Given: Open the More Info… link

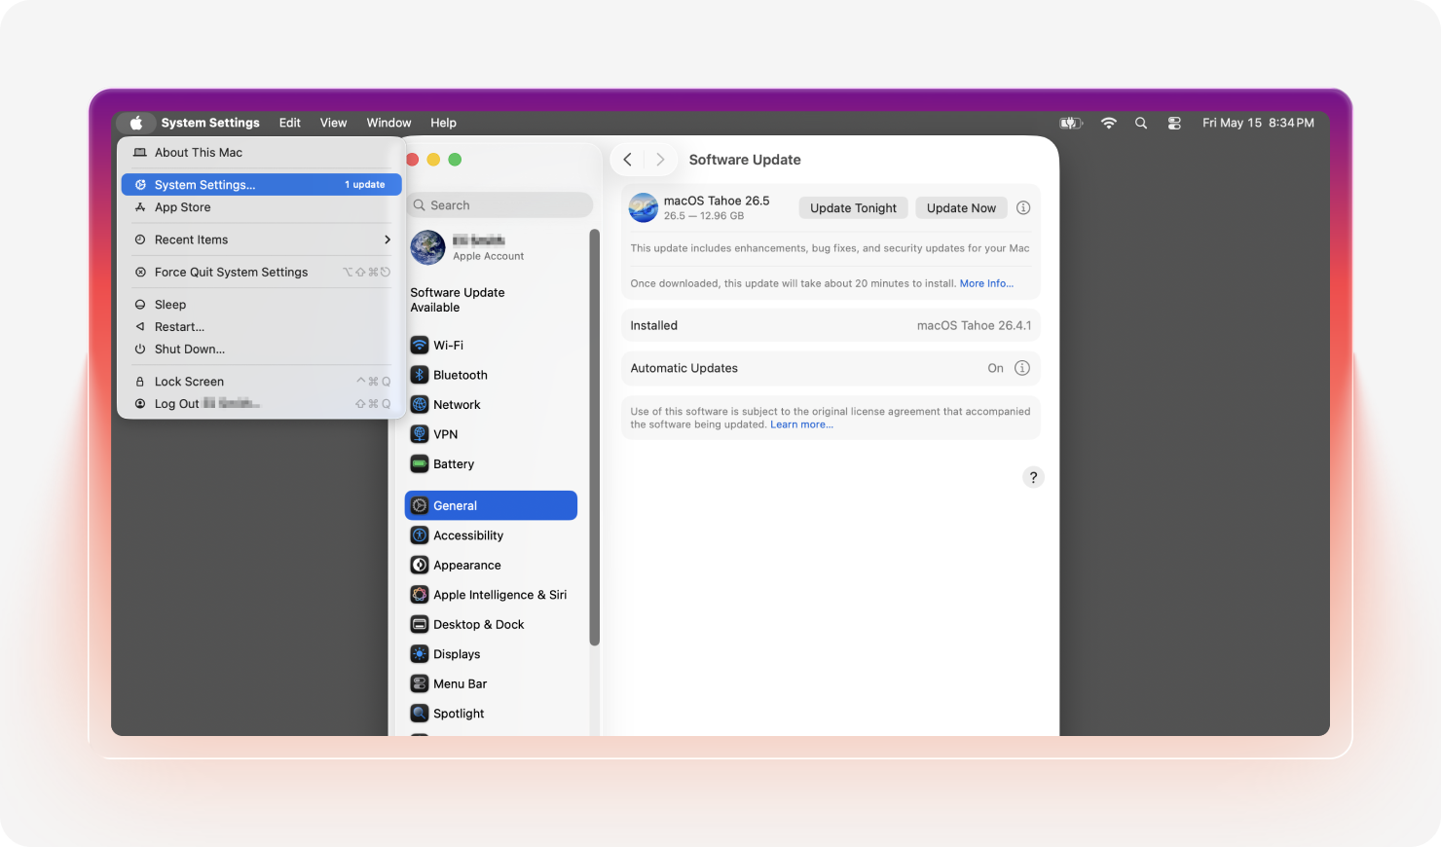Looking at the screenshot, I should 986,283.
